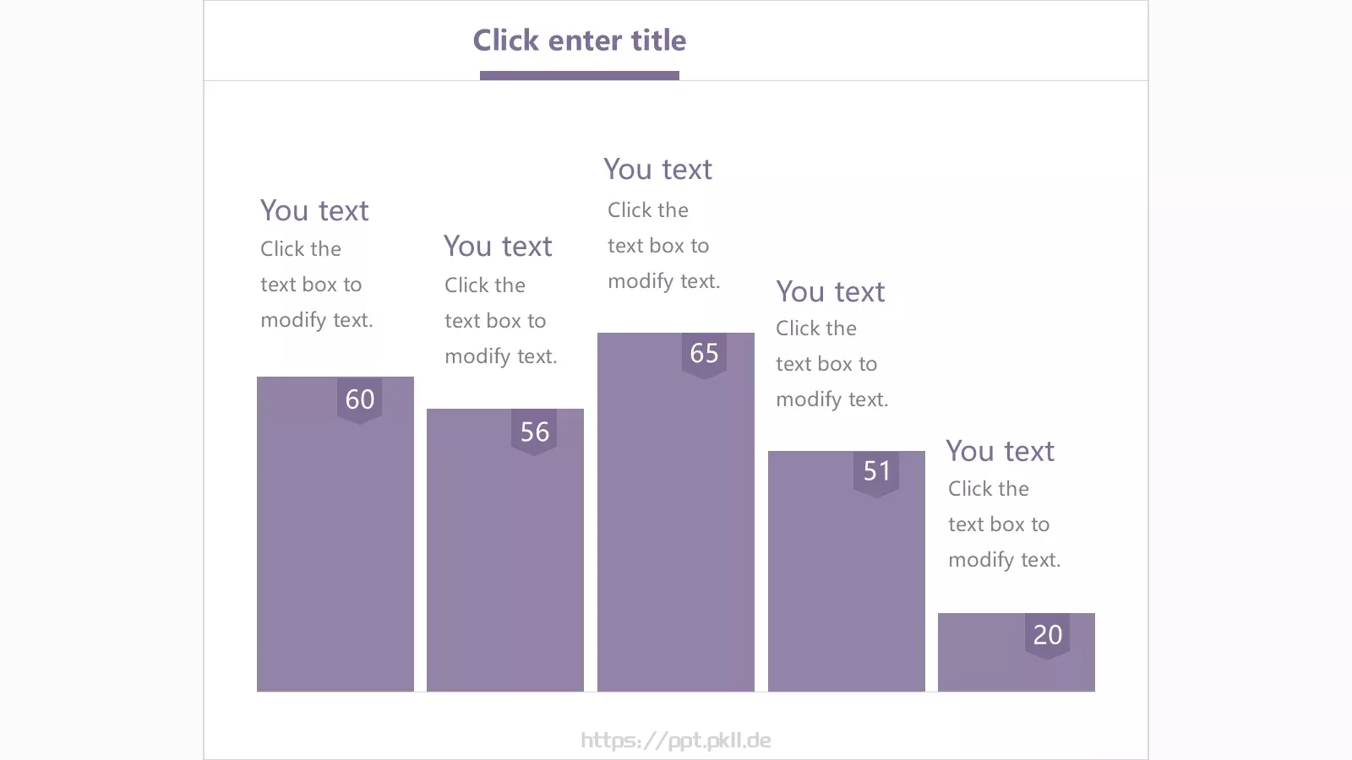Select the shortest bar with value 20
1352x760 pixels.
[x=1017, y=652]
